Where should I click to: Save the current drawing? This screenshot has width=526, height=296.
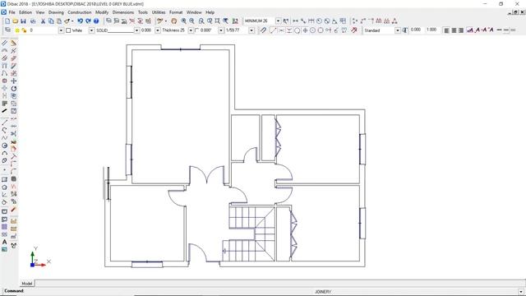(x=23, y=21)
